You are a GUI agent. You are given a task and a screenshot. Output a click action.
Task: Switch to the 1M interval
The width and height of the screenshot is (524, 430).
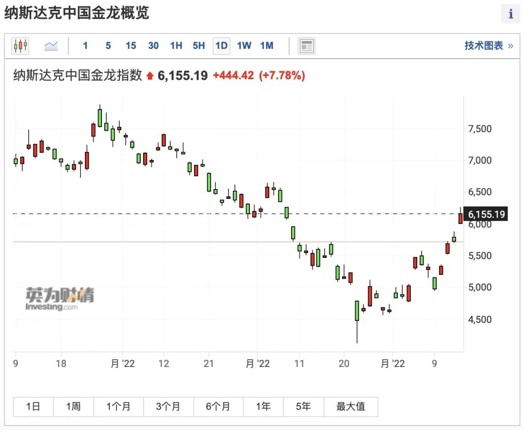pyautogui.click(x=267, y=46)
